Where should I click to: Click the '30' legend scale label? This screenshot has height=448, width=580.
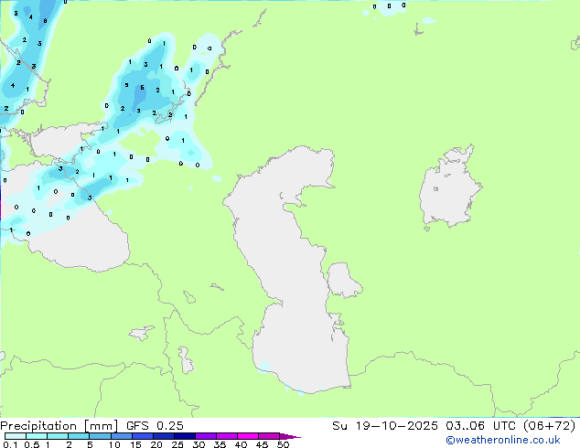199,444
